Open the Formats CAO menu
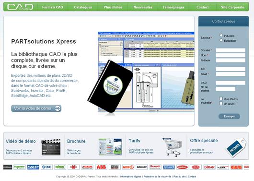The width and height of the screenshot is (254, 181). pos(53,7)
